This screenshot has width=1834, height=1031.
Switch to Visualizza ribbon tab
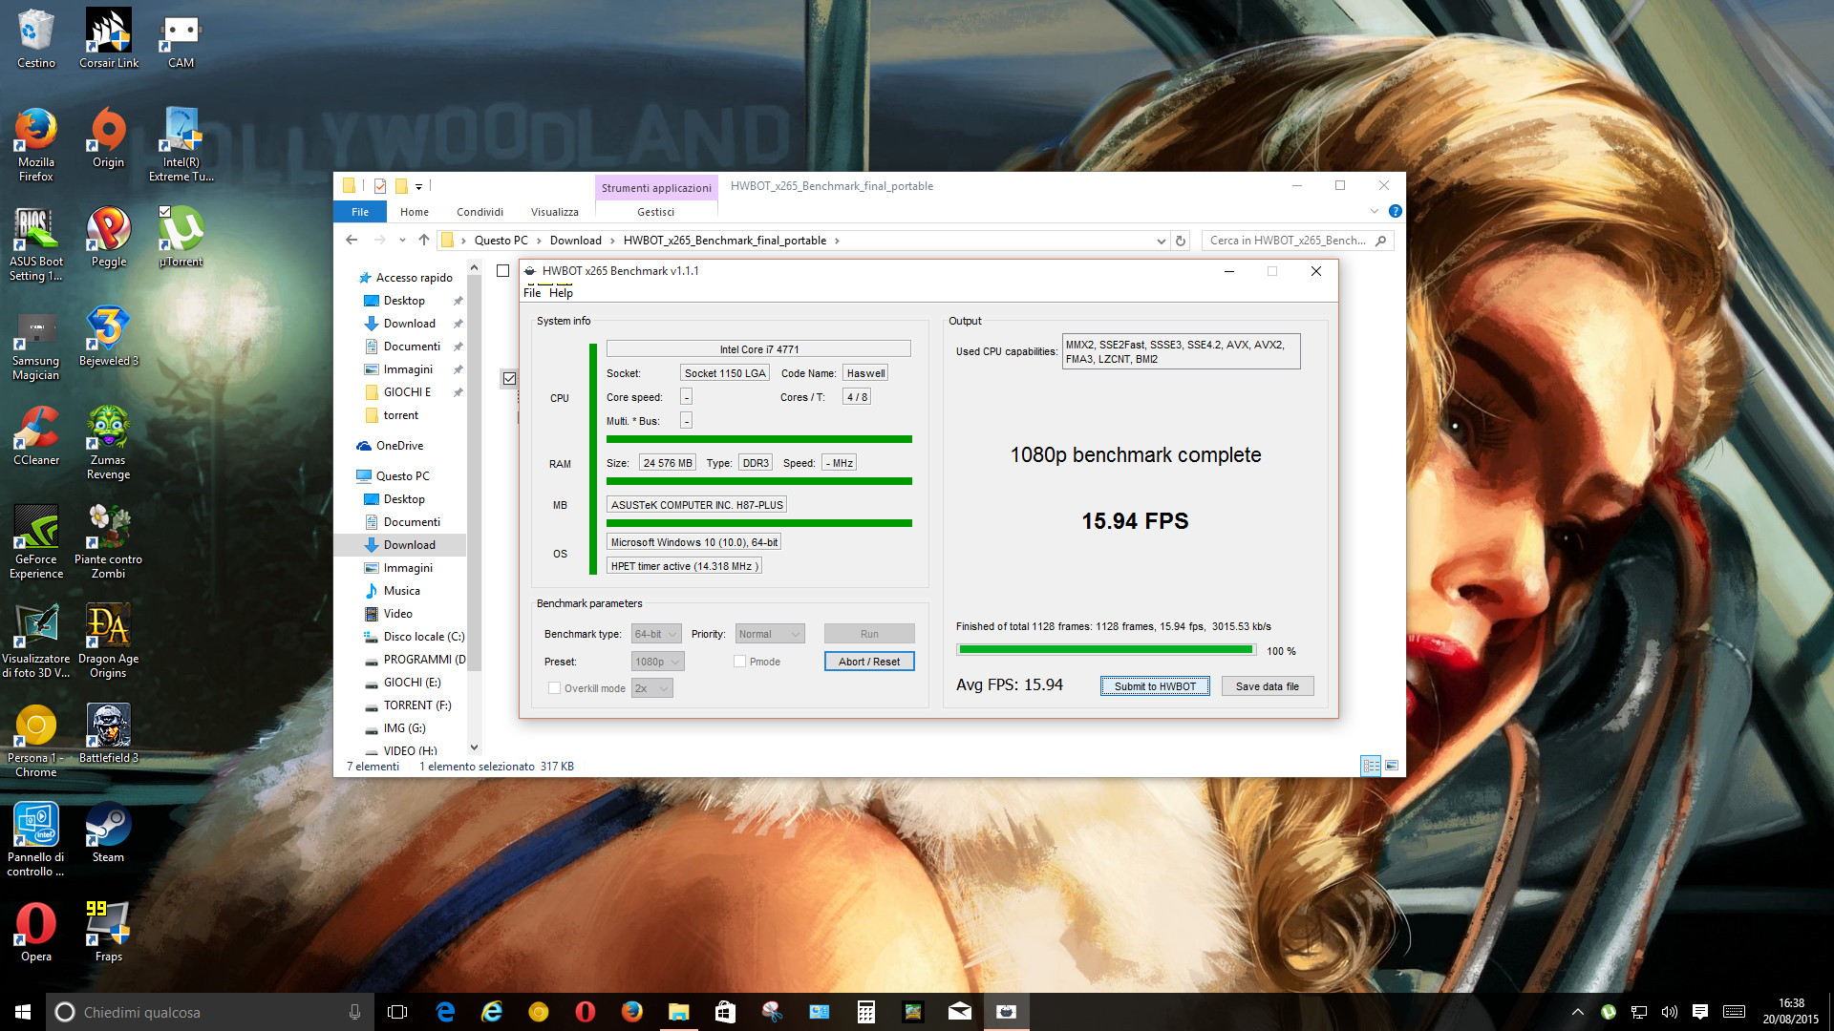(x=555, y=212)
